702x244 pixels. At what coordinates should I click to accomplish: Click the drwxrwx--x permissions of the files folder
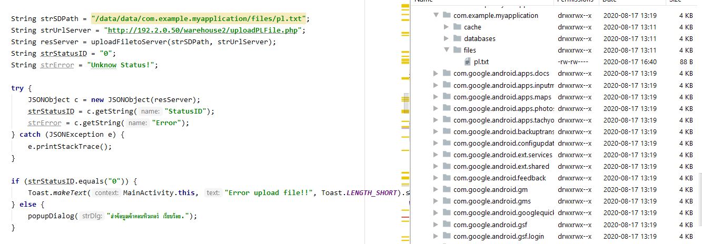pos(575,50)
